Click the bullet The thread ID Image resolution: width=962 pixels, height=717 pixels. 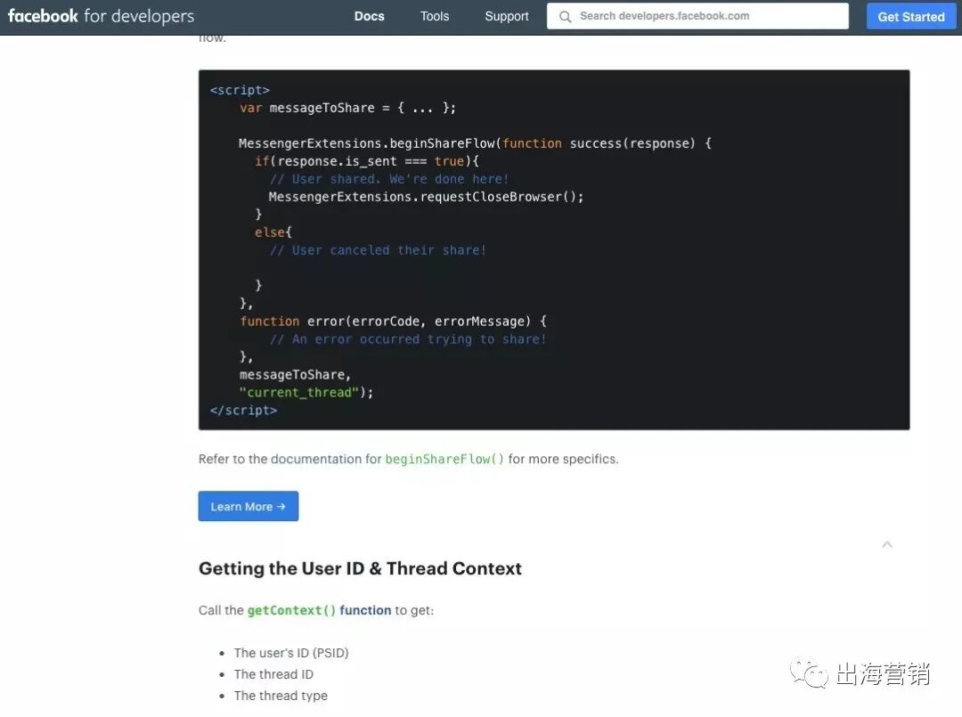273,674
